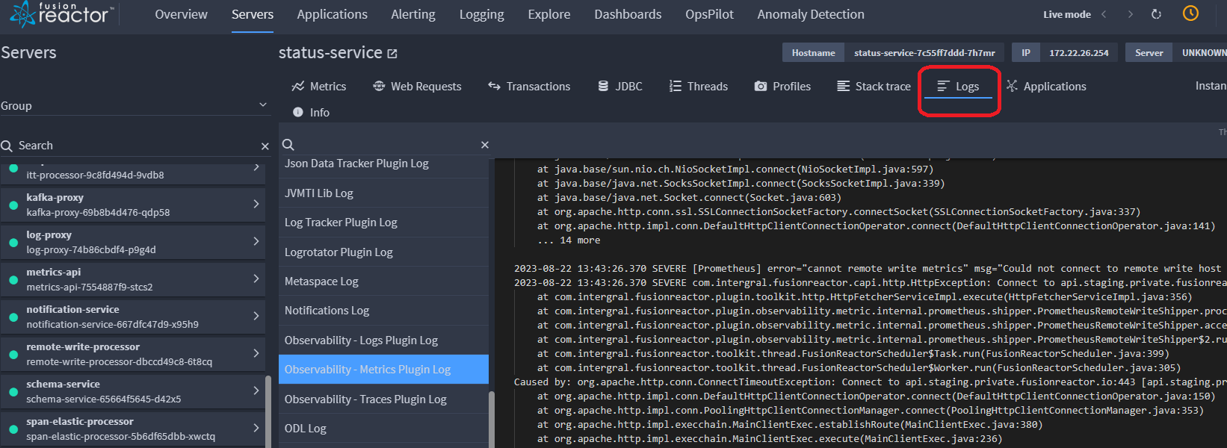Open OpsPilot
This screenshot has height=448, width=1227.
click(x=709, y=14)
